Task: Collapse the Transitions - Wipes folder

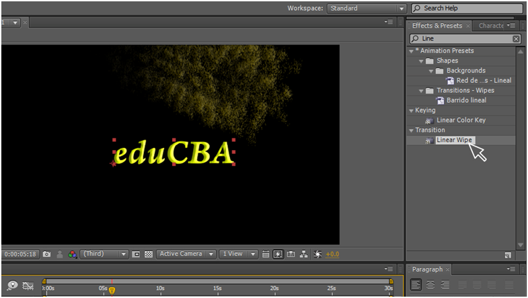Action: (421, 91)
